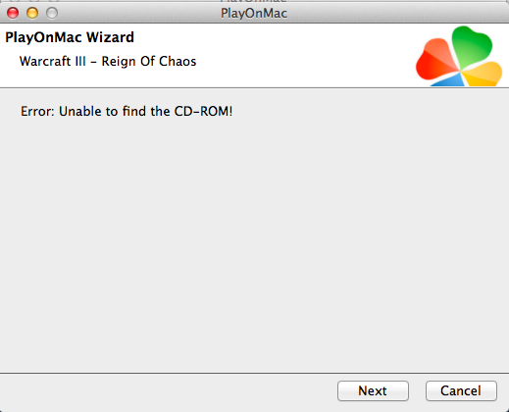Click the yellow petal of the logo
The image size is (509, 412).
483,74
